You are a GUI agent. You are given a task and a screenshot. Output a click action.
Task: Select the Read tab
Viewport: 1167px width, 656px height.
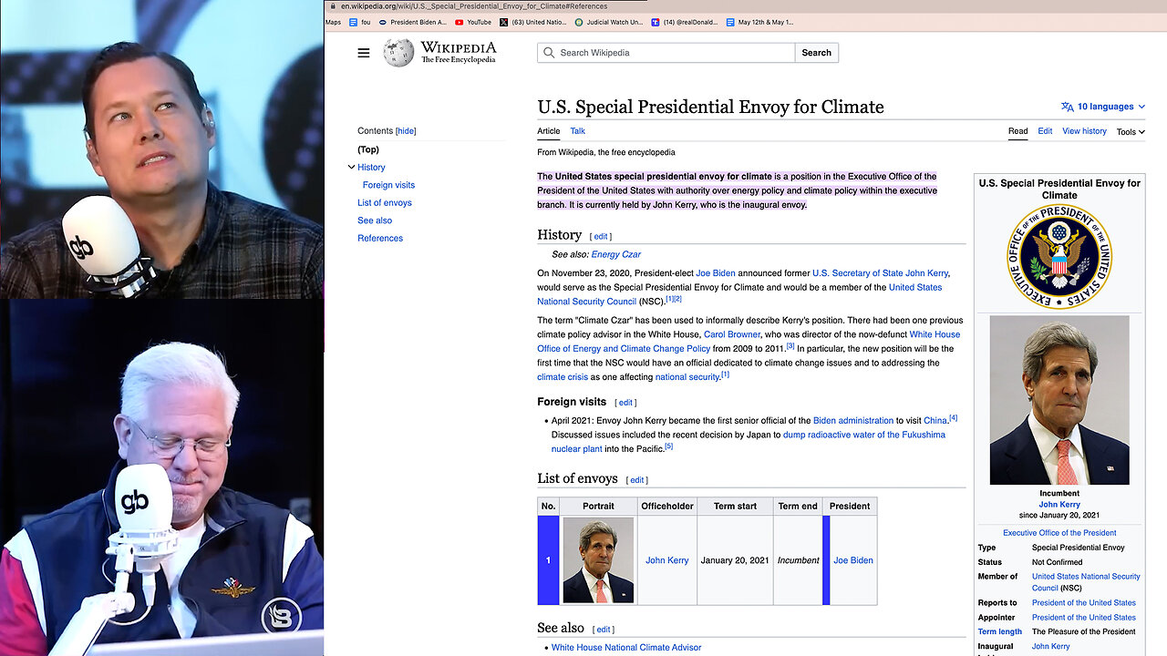(1017, 131)
